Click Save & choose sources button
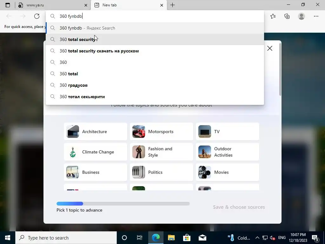 (239, 207)
